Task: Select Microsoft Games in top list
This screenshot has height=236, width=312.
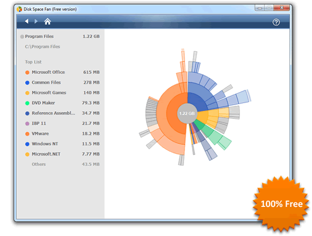Action: (x=62, y=93)
